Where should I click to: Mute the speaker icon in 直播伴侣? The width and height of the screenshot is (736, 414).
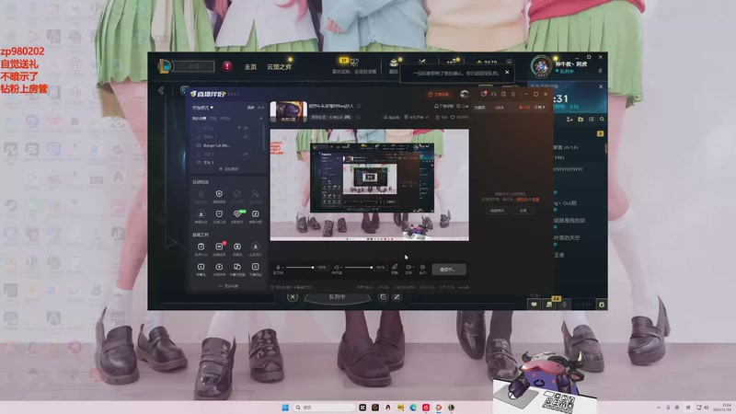tap(337, 267)
